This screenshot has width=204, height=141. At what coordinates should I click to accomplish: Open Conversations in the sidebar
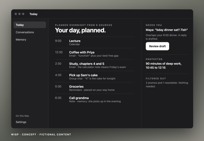pyautogui.click(x=25, y=32)
